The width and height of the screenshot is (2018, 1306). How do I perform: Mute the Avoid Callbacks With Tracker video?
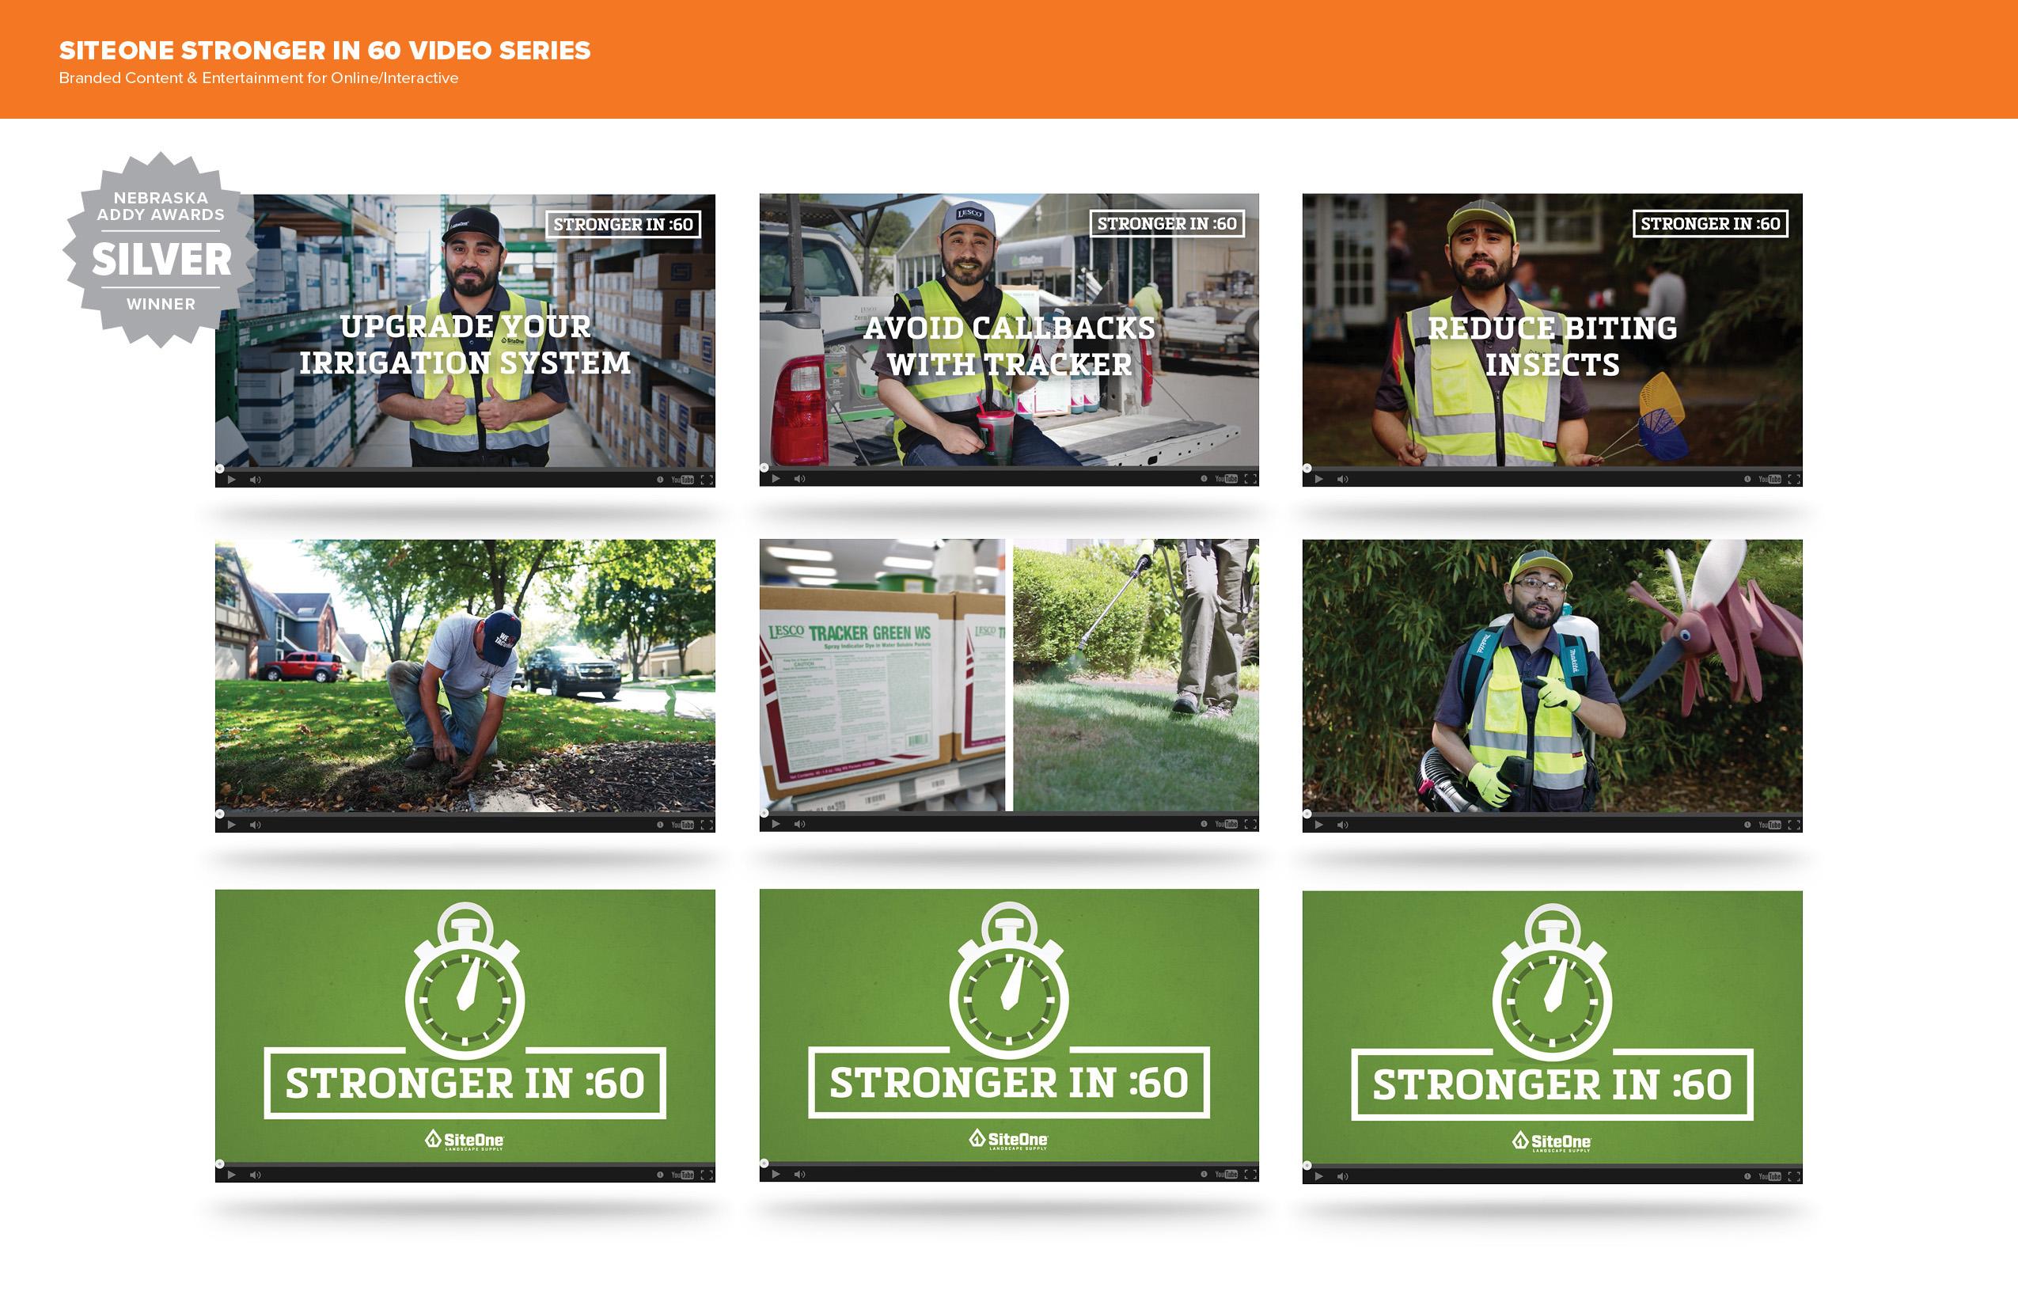pyautogui.click(x=798, y=479)
